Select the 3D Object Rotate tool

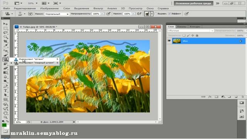(x=5, y=104)
